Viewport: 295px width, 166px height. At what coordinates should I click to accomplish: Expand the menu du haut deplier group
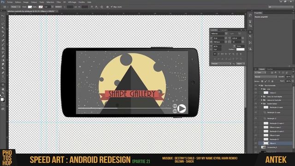click(262, 96)
